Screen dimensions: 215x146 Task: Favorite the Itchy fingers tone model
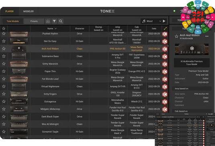[x=4, y=94]
